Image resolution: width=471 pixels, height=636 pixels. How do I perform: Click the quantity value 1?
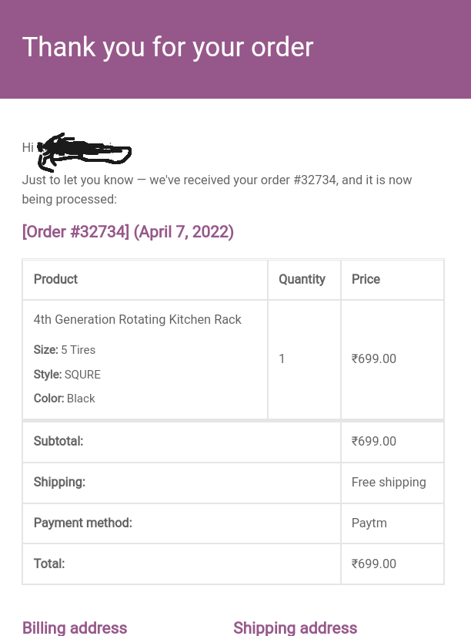point(282,358)
